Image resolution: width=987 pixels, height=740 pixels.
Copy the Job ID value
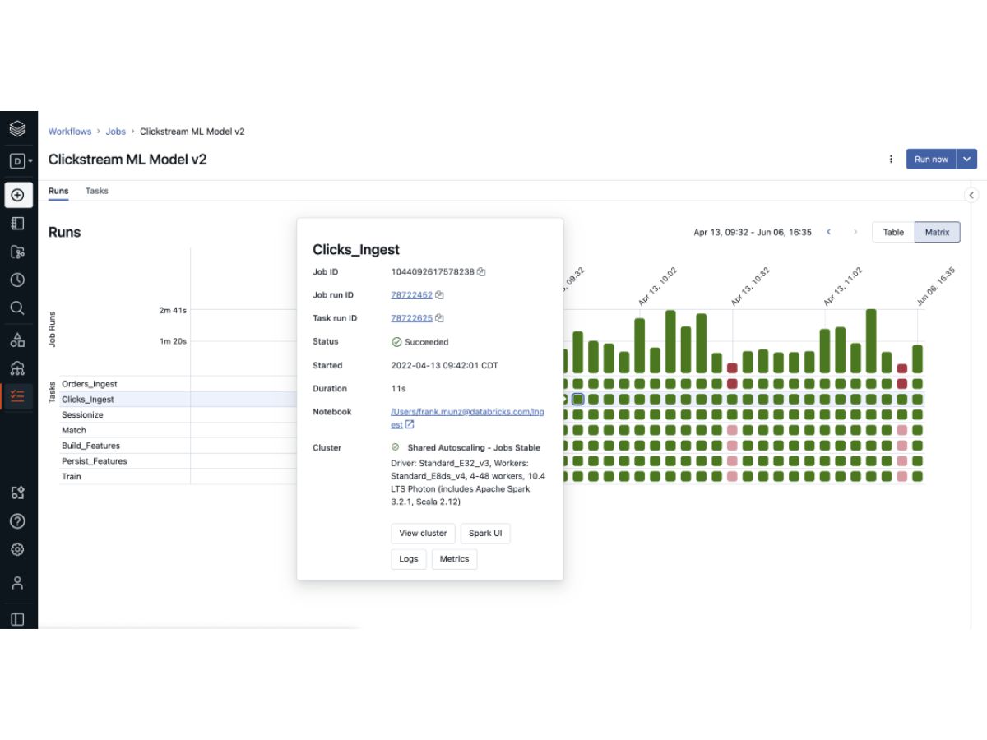[481, 272]
